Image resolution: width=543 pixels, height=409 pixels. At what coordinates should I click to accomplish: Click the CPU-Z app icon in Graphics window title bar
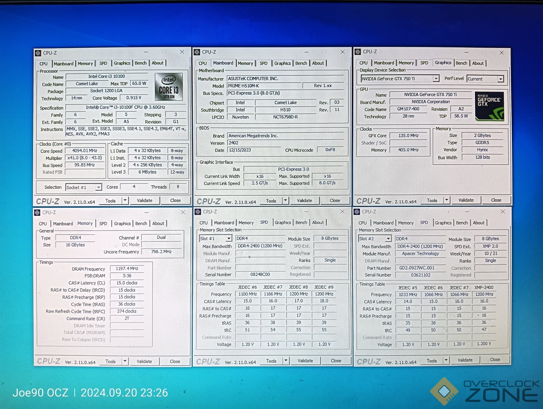[358, 52]
